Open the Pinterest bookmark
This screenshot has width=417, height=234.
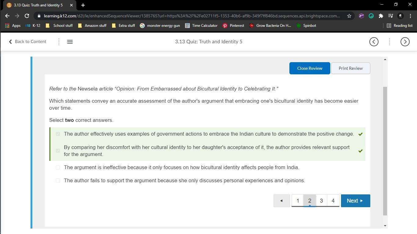pyautogui.click(x=234, y=26)
